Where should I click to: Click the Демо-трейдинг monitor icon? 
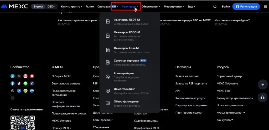(x=108, y=91)
